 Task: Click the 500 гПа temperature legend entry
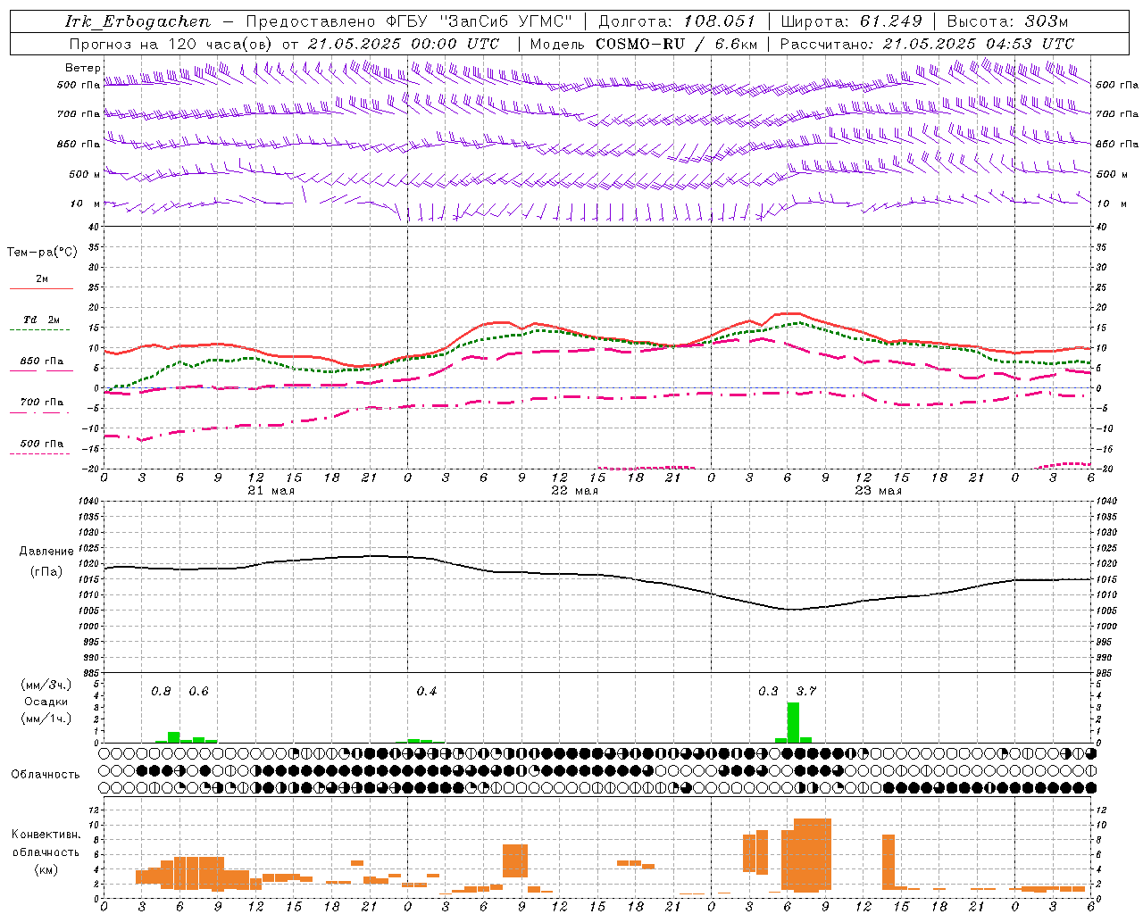pyautogui.click(x=42, y=444)
